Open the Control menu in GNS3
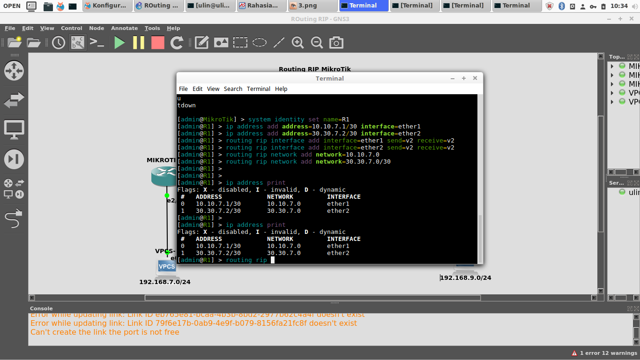This screenshot has height=360, width=640. (72, 28)
